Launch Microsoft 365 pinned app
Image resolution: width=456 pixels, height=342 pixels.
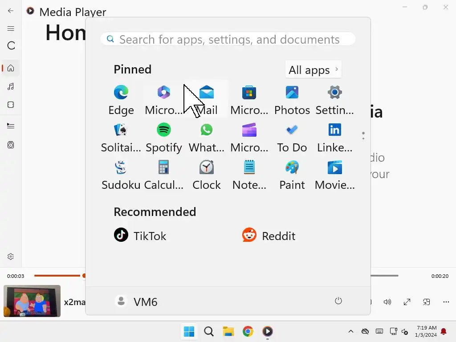(164, 100)
